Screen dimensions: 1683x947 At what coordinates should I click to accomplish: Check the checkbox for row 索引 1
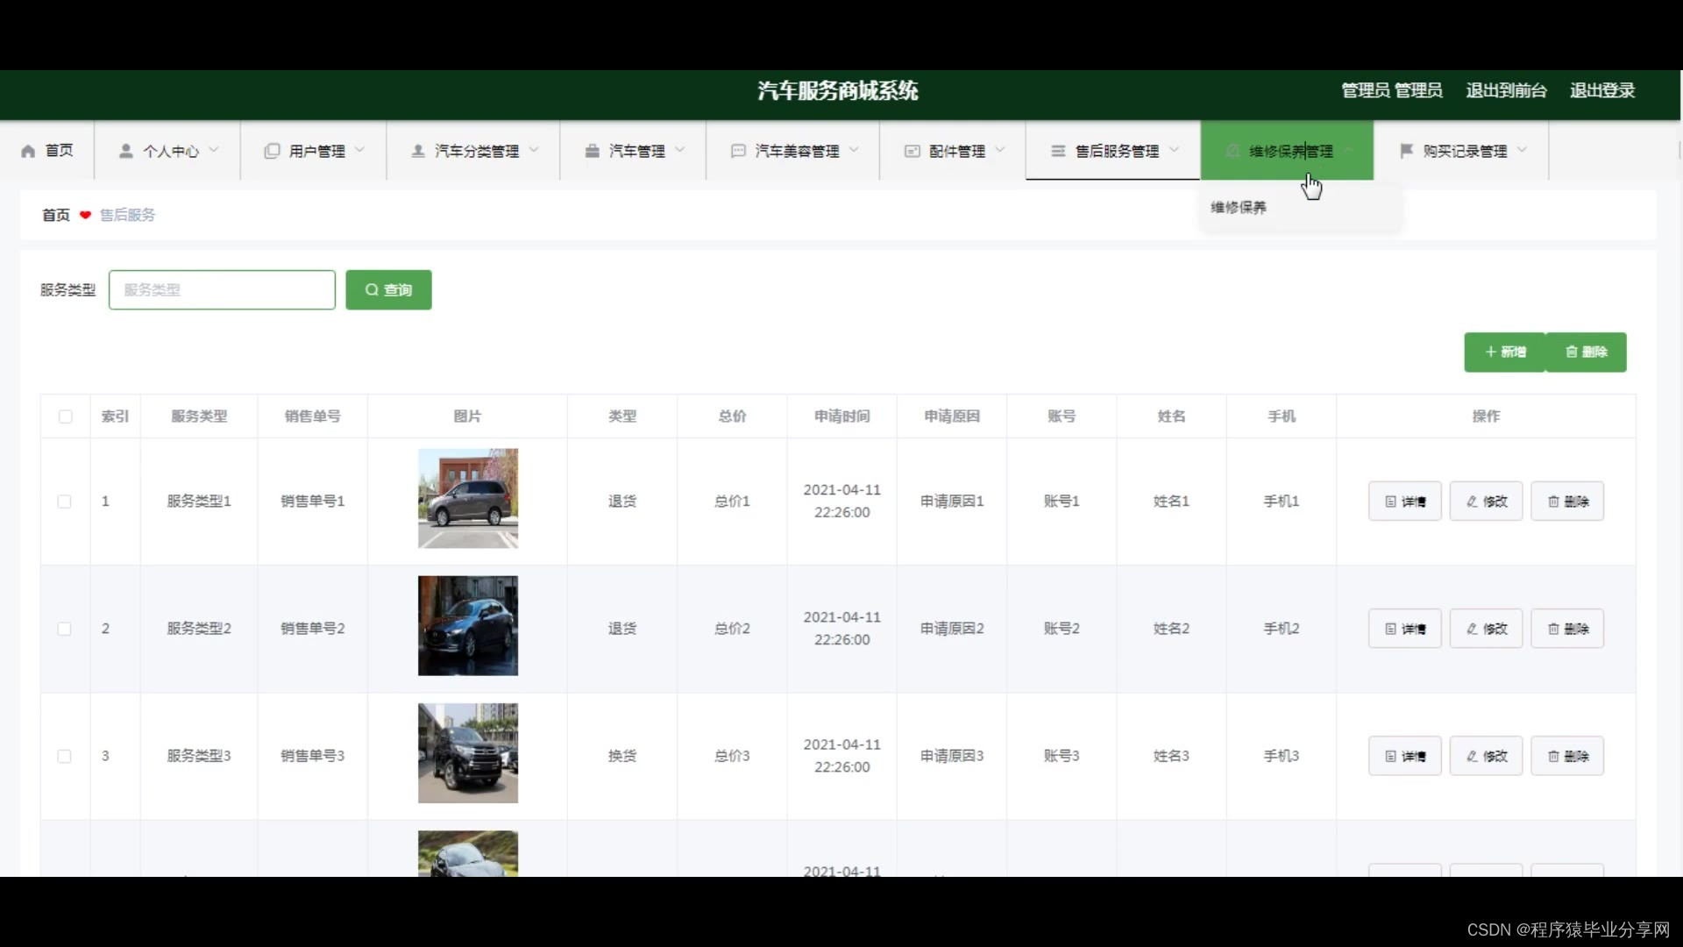64,501
